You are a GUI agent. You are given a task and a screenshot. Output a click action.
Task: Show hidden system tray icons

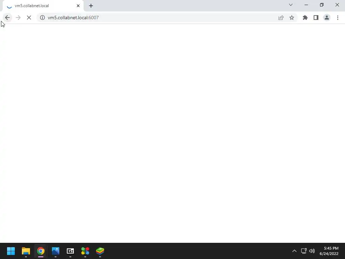[294, 251]
